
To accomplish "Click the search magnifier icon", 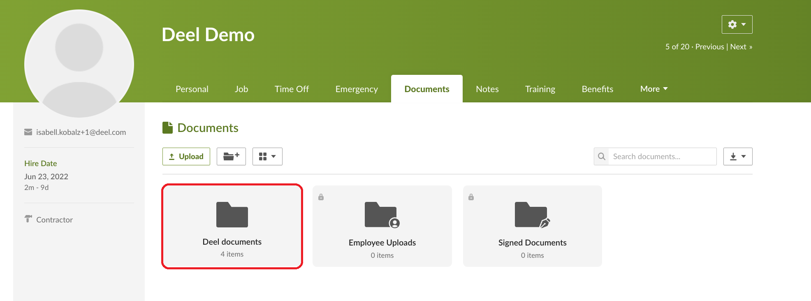I will tap(601, 156).
